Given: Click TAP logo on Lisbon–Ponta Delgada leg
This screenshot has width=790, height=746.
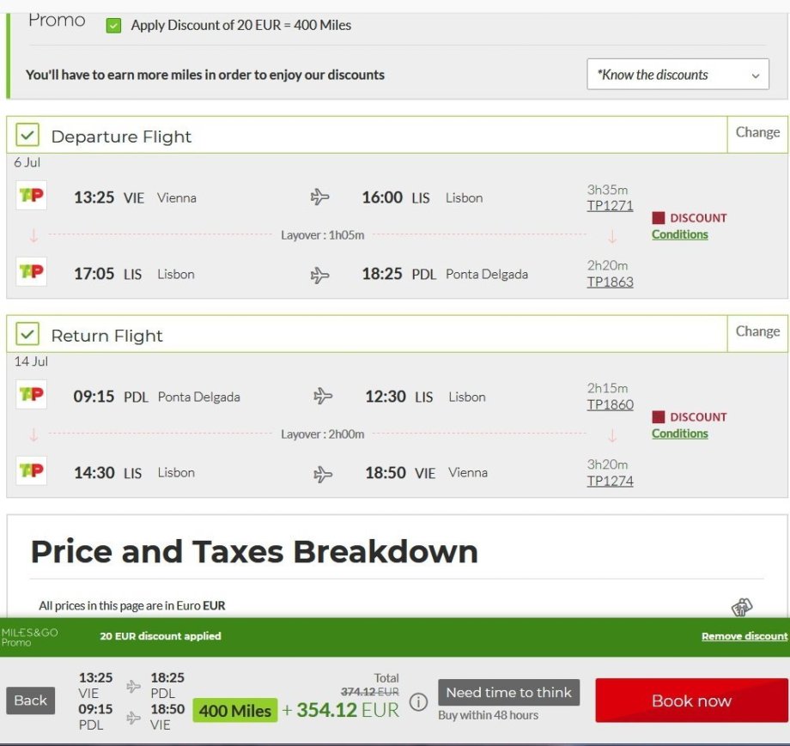Looking at the screenshot, I should click(x=32, y=272).
